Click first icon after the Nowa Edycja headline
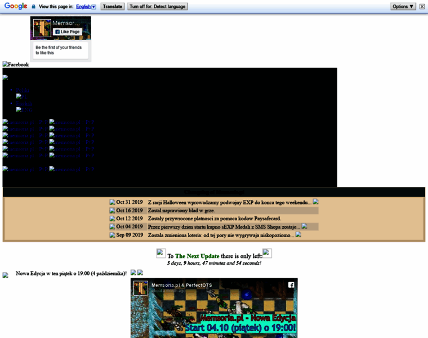Screen dimensions: 428x338 [x=133, y=272]
